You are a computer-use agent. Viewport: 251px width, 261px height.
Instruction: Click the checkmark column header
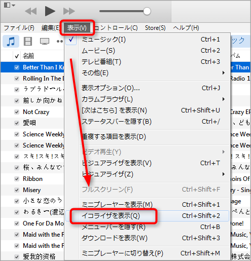coord(17,56)
